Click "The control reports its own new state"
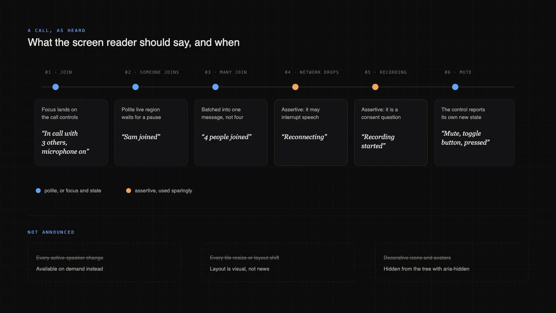Viewport: 556px width, 313px height. 463,113
